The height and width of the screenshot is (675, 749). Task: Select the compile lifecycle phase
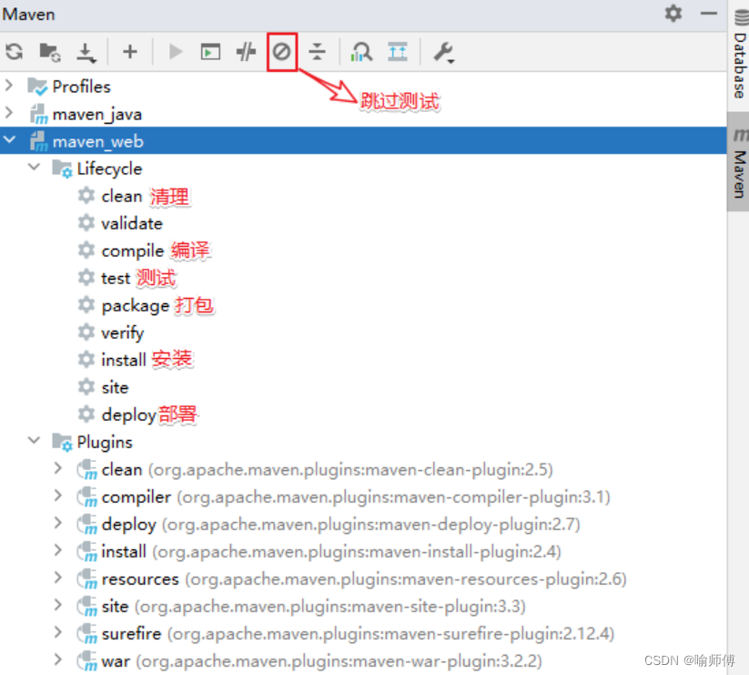[x=132, y=251]
